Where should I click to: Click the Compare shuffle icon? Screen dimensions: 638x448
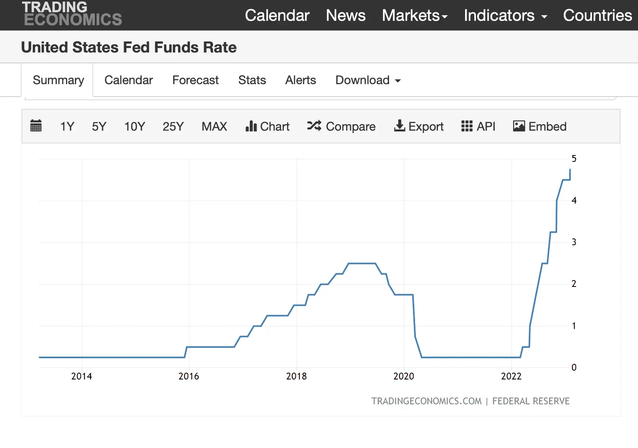click(314, 126)
